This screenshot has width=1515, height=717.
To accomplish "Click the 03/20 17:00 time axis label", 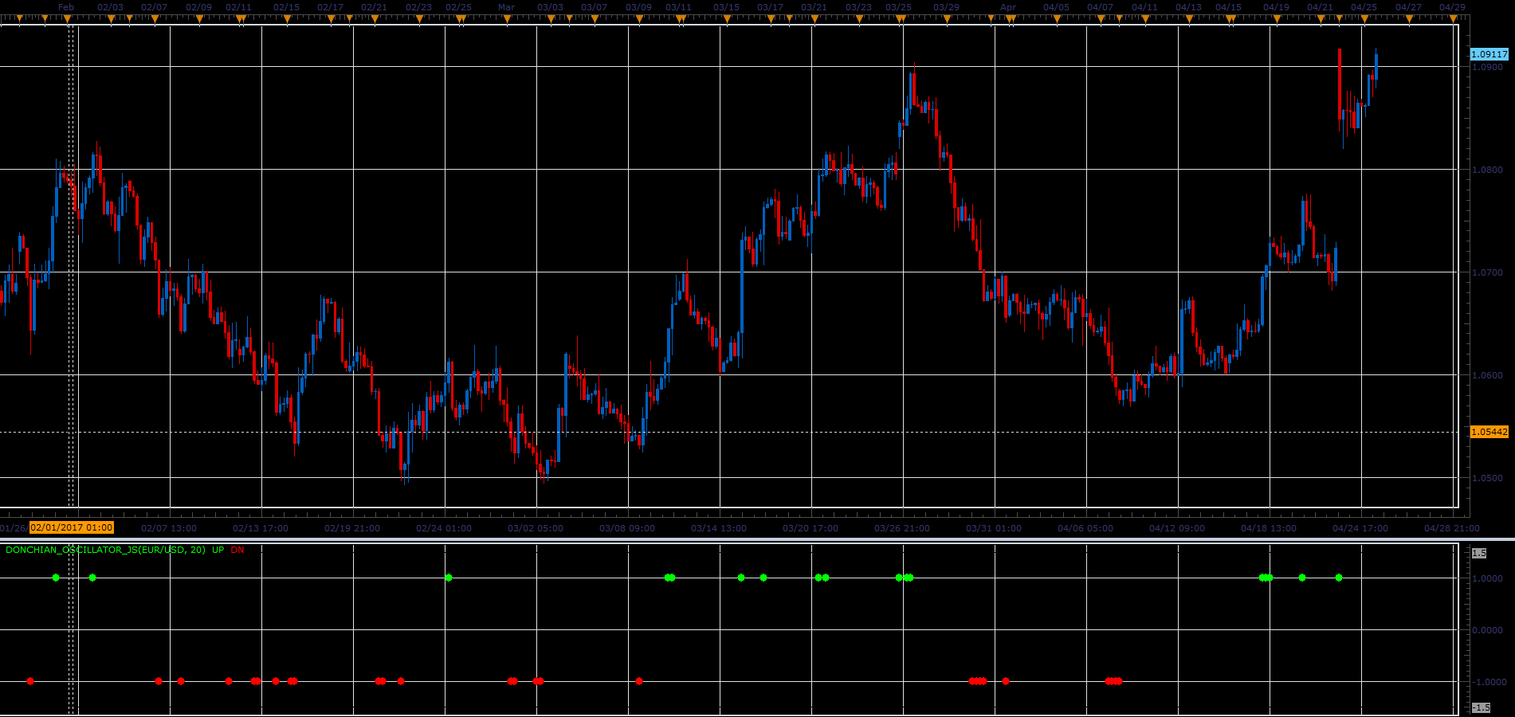I will click(x=810, y=528).
